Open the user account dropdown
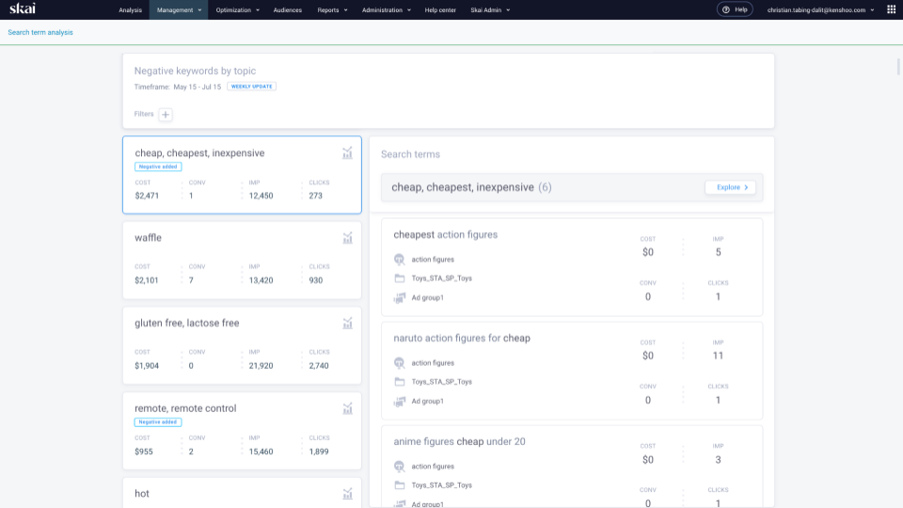This screenshot has width=903, height=508. pos(820,9)
